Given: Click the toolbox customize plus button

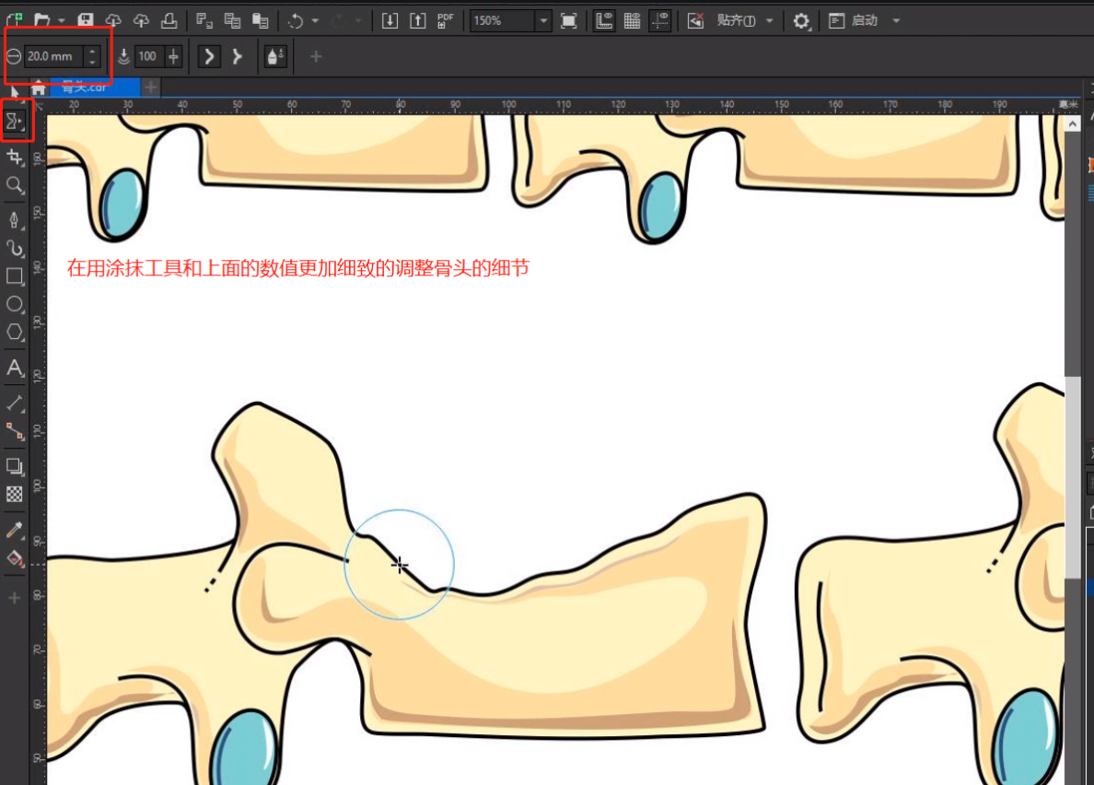Looking at the screenshot, I should point(15,597).
